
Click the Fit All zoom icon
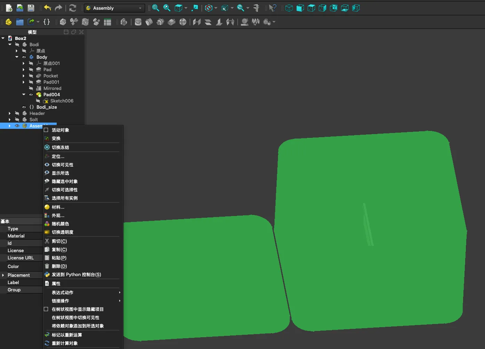[156, 8]
